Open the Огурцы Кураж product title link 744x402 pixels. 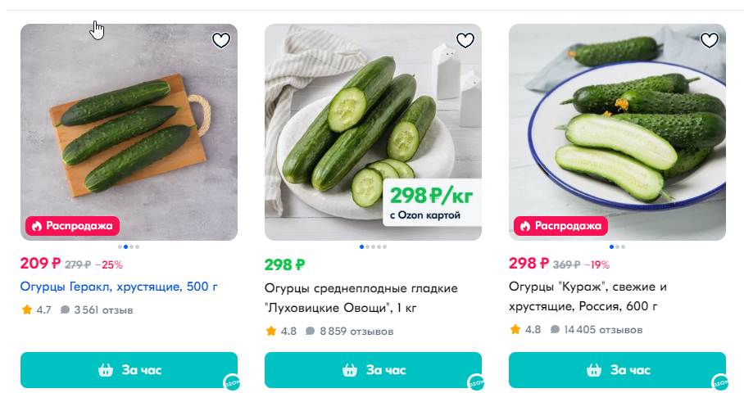click(587, 297)
